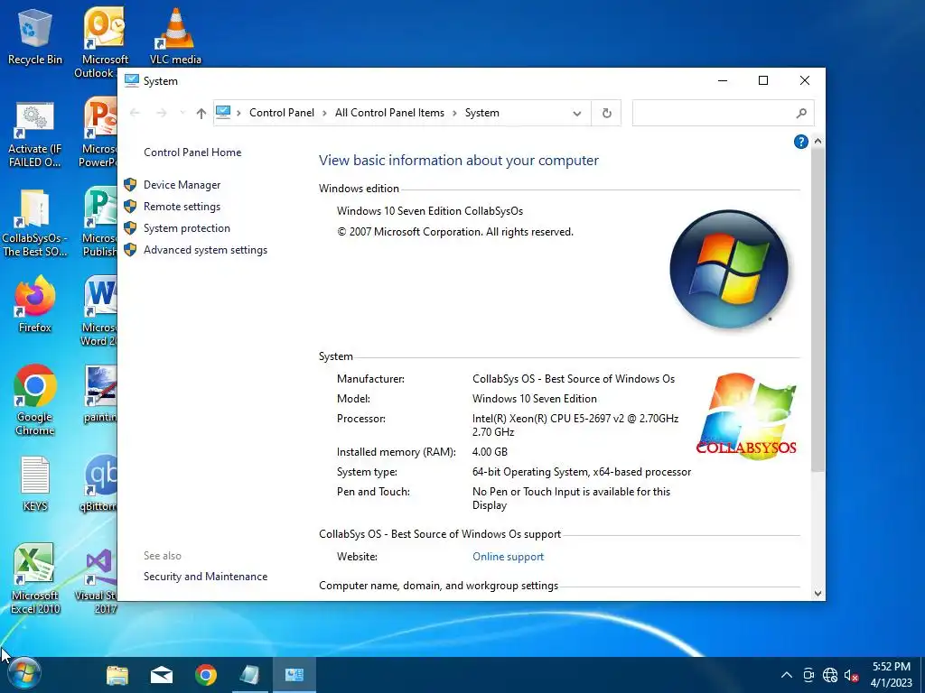Open the clock showing 5:52 PM

[892, 675]
